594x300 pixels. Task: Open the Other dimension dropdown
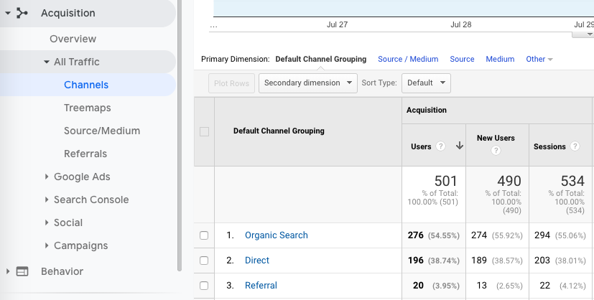click(539, 59)
